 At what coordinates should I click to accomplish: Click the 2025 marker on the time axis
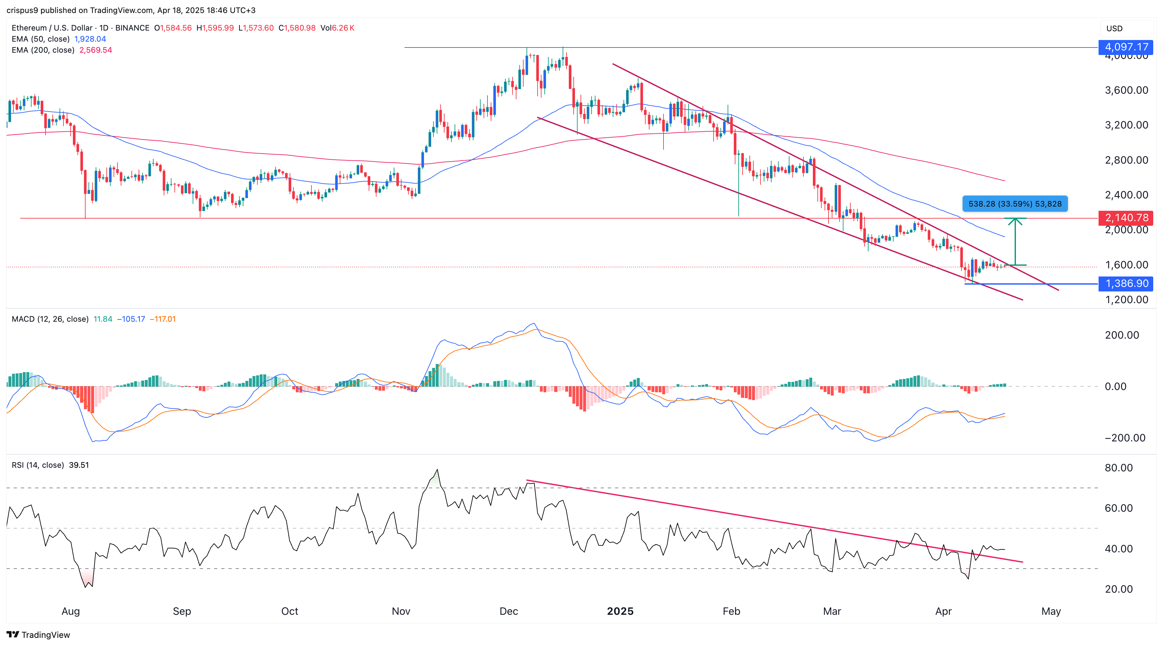(620, 611)
